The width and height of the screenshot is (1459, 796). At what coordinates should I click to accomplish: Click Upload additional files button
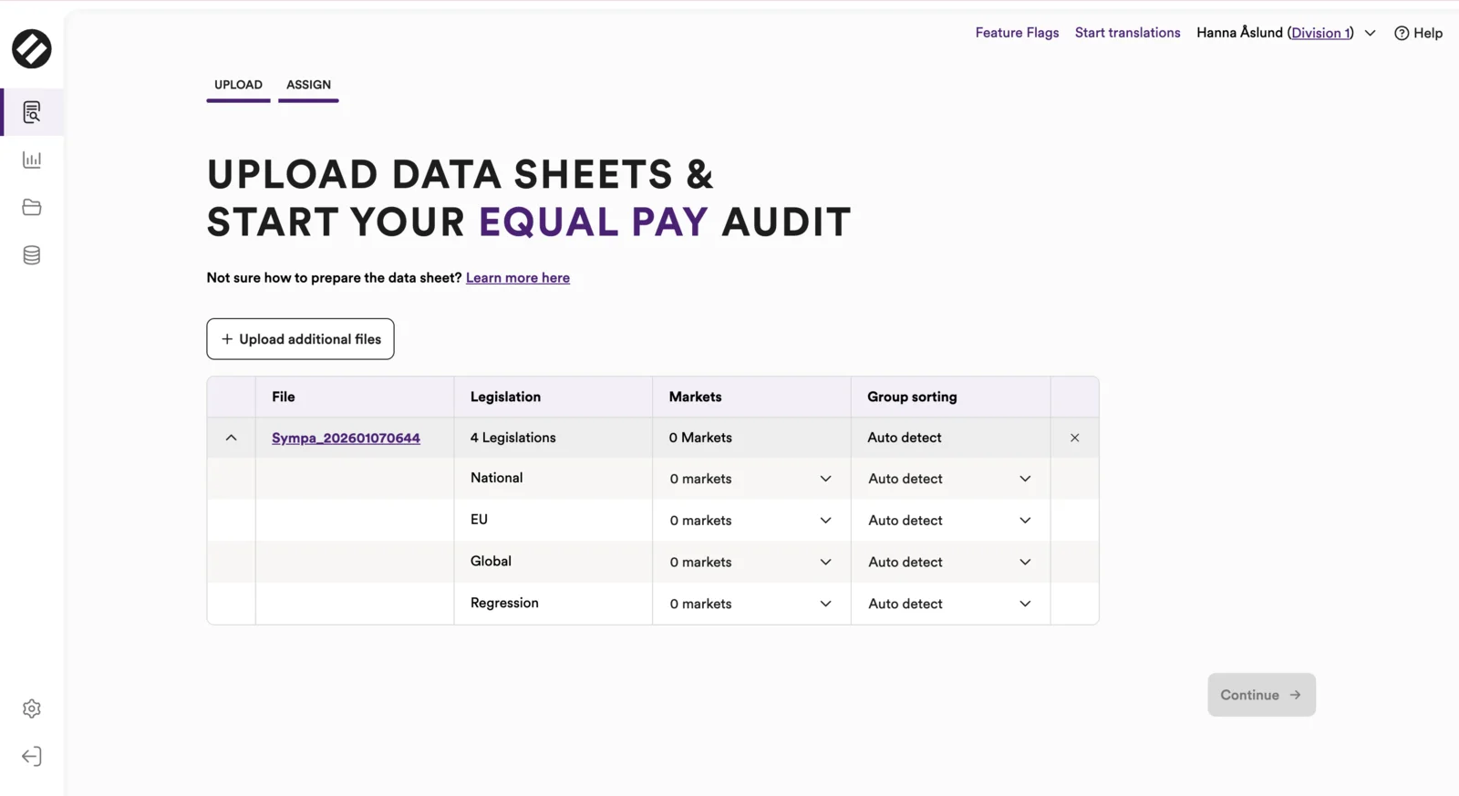(x=300, y=339)
